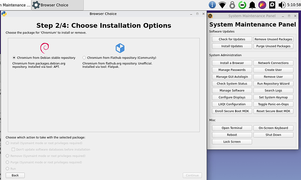Click the Python icon in Browser Choice title bar
Image resolution: width=301 pixels, height=180 pixels.
tap(4, 14)
